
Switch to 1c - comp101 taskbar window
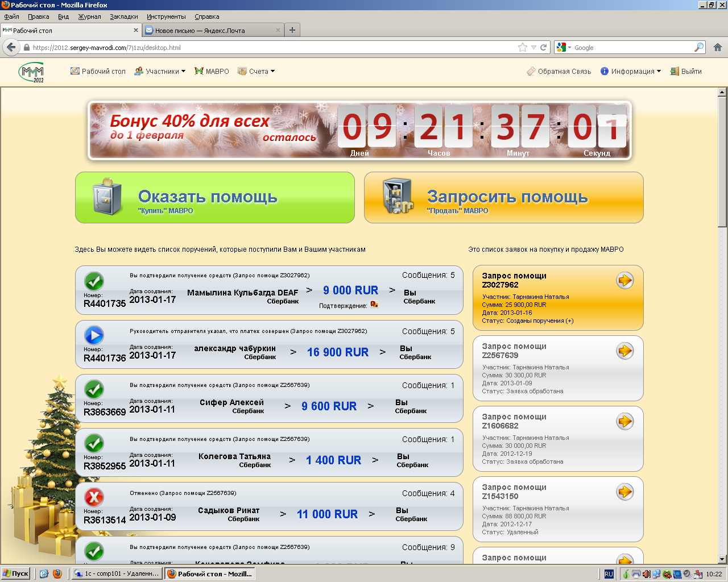(x=117, y=574)
